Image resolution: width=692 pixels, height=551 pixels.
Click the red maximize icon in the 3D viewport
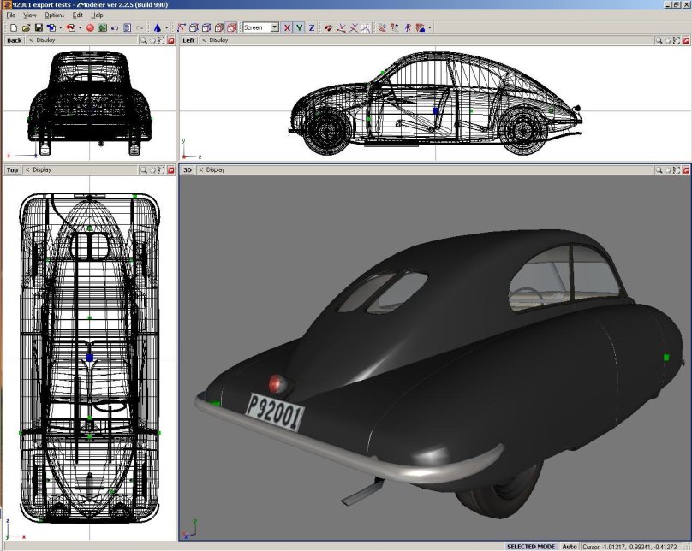point(684,170)
